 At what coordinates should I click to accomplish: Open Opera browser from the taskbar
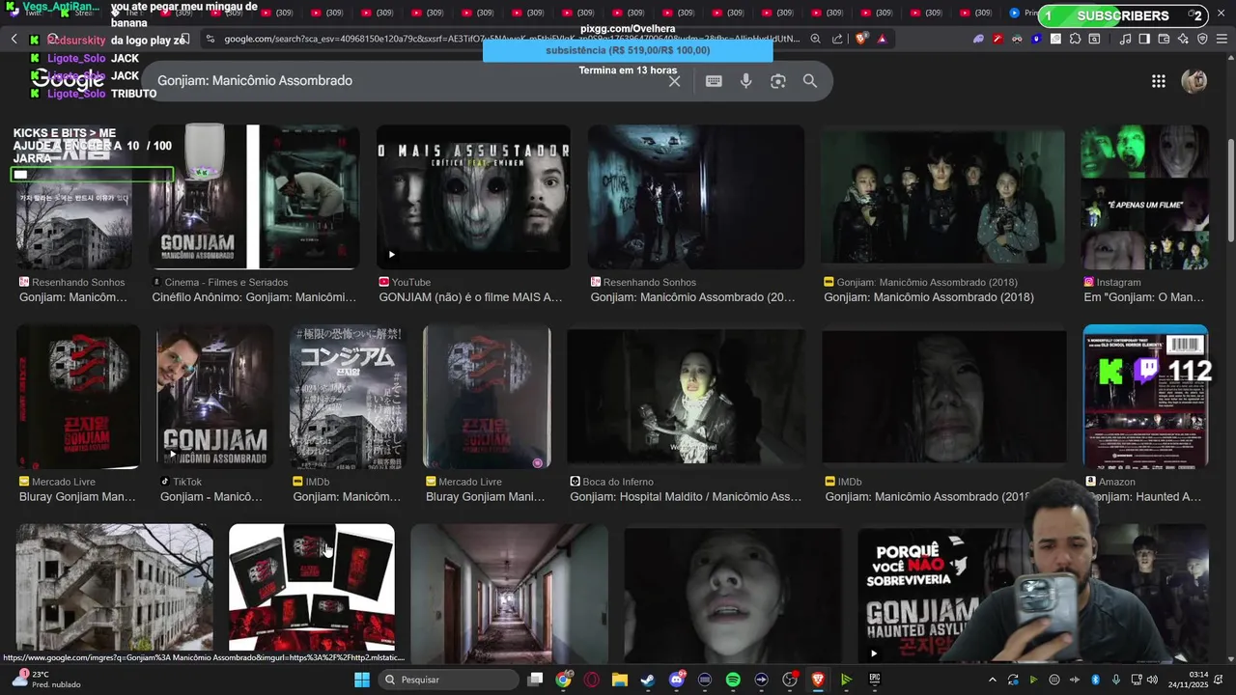[591, 680]
